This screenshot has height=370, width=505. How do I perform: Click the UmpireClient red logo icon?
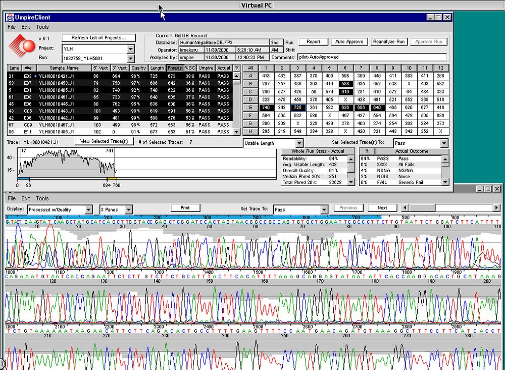click(x=22, y=46)
